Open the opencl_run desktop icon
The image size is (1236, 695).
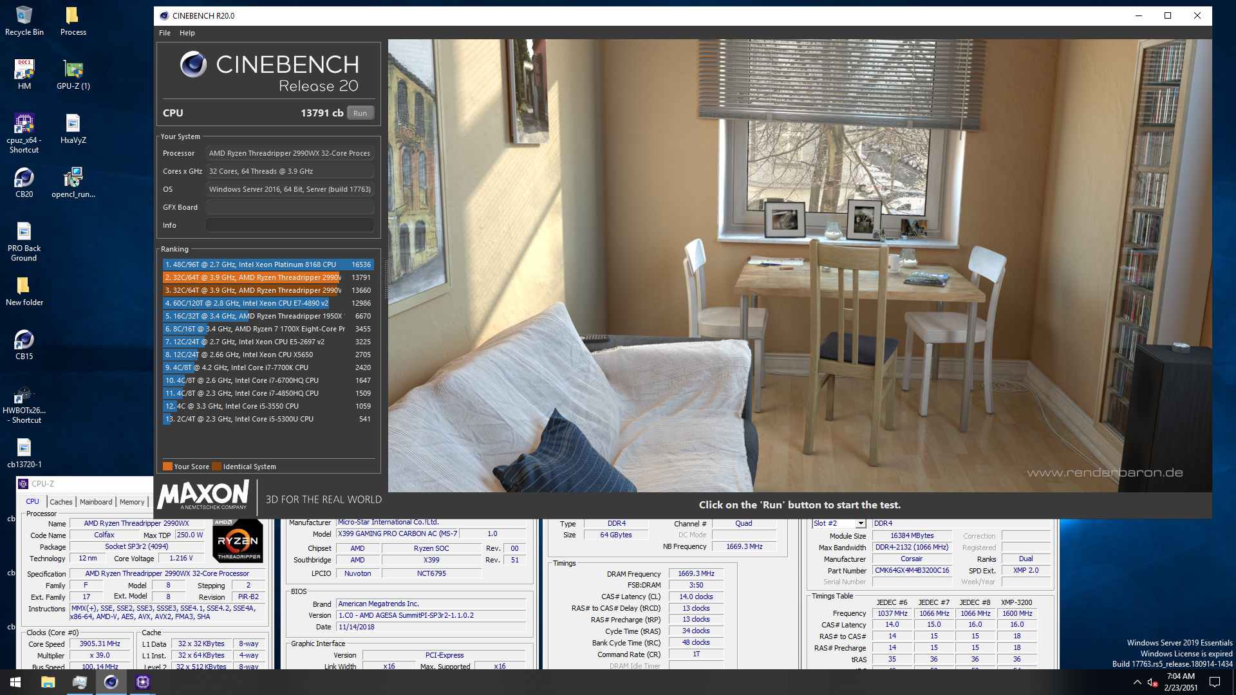[x=73, y=182]
